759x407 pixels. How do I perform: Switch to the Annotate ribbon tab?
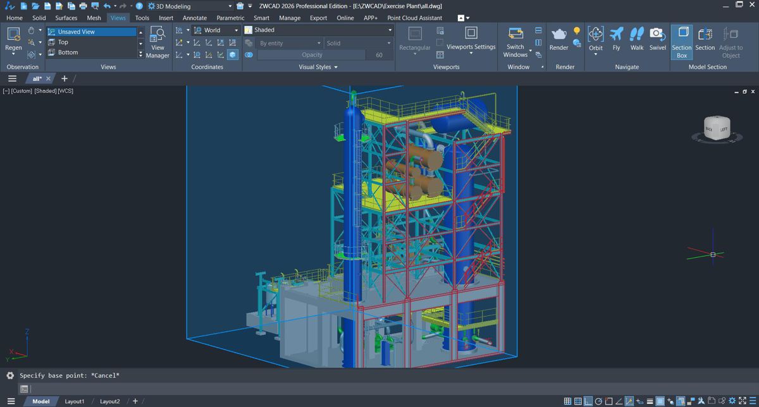[x=195, y=18]
